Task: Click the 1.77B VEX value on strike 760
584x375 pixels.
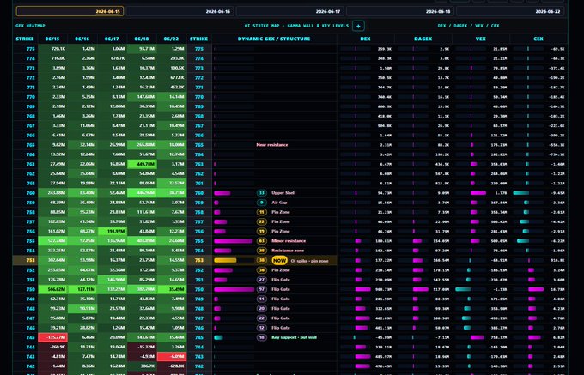Action: pos(501,193)
